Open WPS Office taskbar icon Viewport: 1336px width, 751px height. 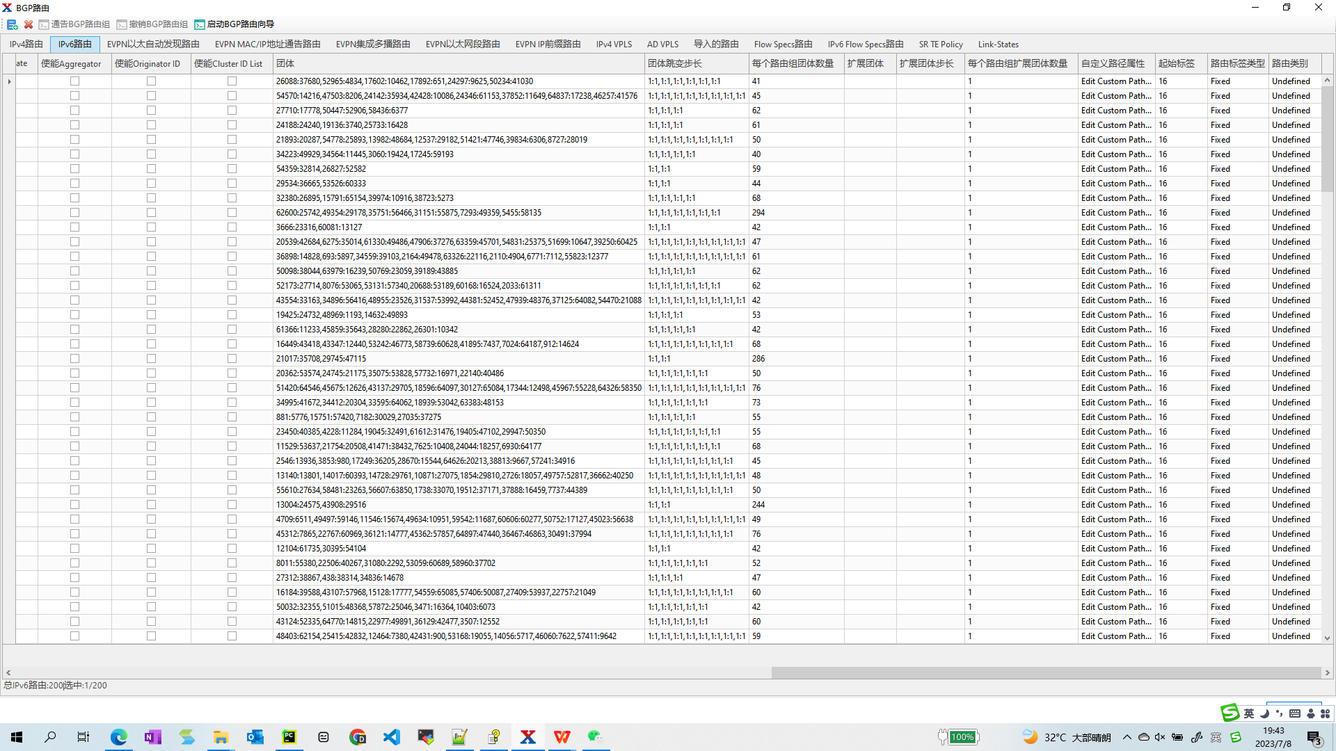click(562, 737)
